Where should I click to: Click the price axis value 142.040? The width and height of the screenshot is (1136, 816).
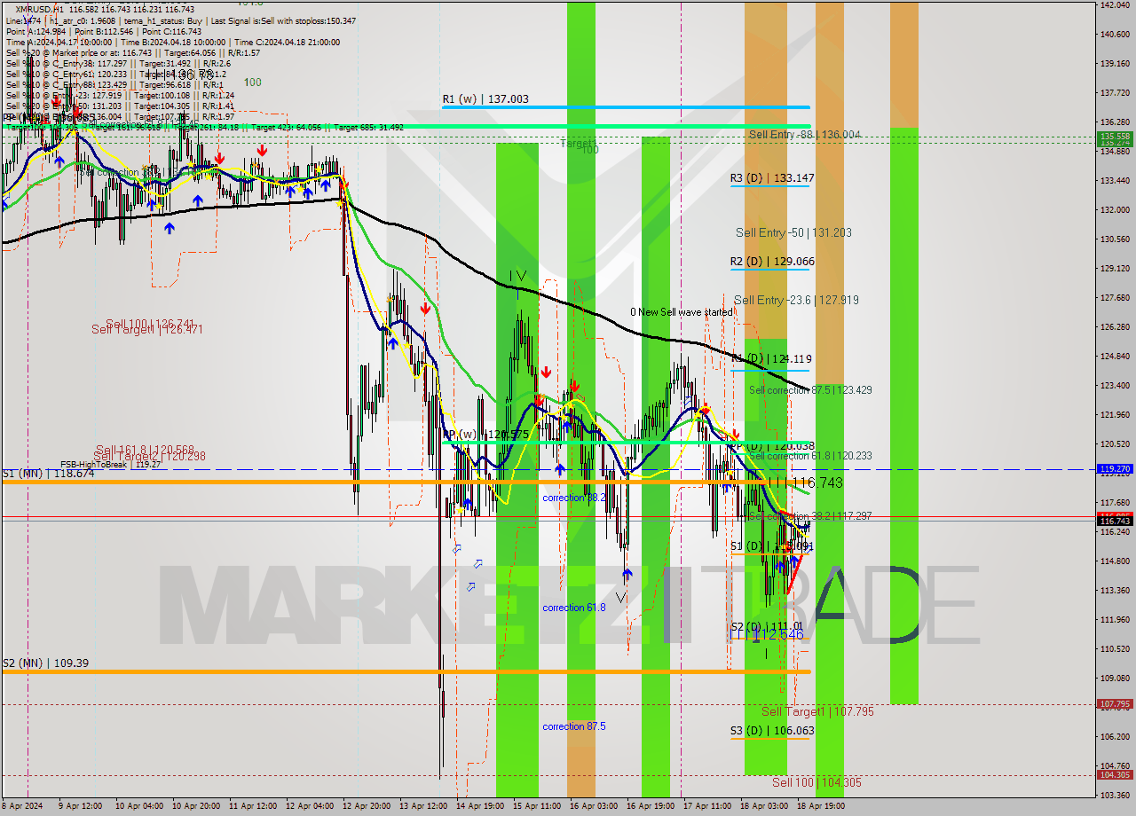coord(1115,5)
